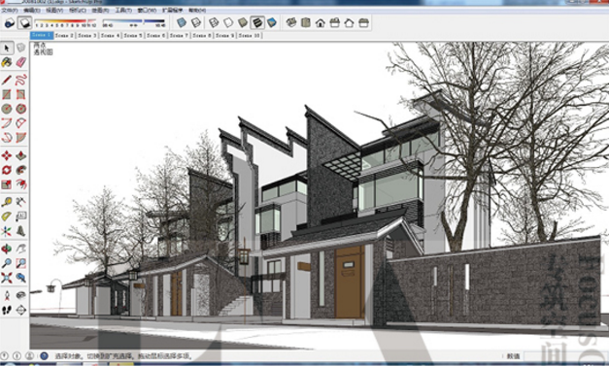Toggle Back Edges style
The image size is (609, 366).
coord(196,22)
